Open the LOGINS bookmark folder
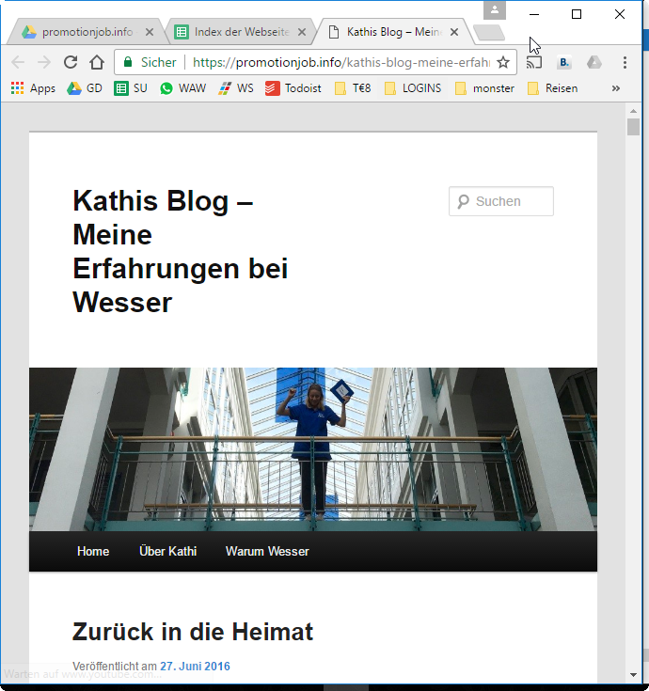The width and height of the screenshot is (649, 691). [414, 88]
